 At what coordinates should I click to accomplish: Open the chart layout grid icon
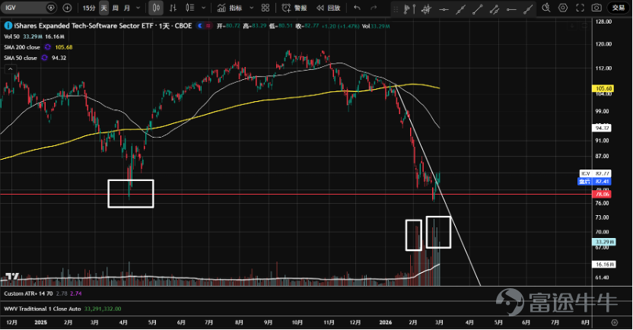click(x=266, y=8)
